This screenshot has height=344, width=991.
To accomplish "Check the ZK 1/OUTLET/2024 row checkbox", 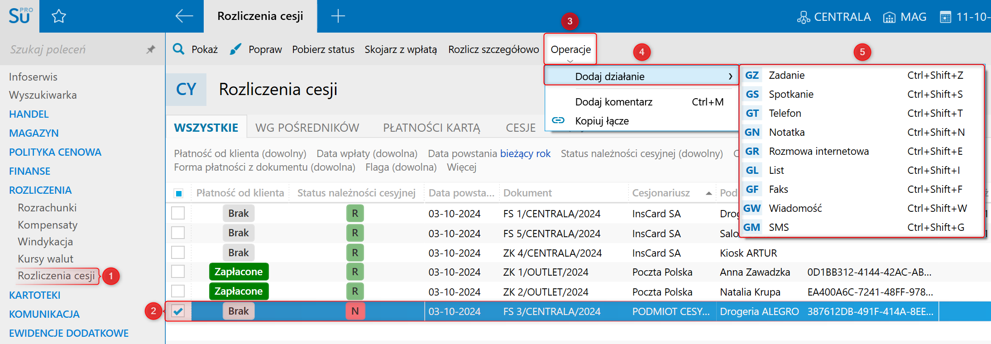I will point(178,272).
